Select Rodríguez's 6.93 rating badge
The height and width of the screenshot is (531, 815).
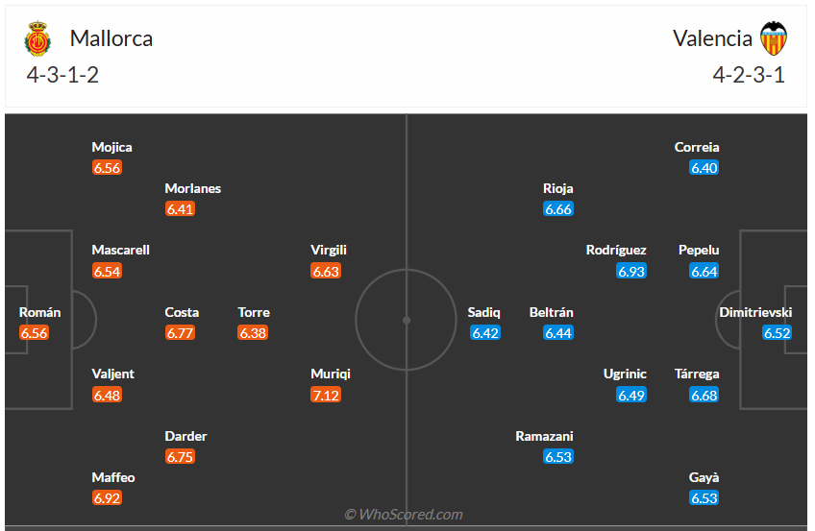(631, 271)
